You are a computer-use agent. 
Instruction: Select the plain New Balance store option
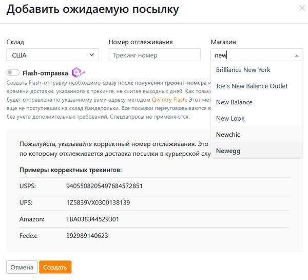pos(234,102)
